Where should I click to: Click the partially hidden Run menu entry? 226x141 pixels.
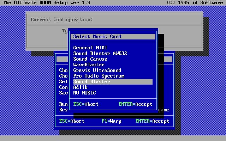(x=63, y=104)
